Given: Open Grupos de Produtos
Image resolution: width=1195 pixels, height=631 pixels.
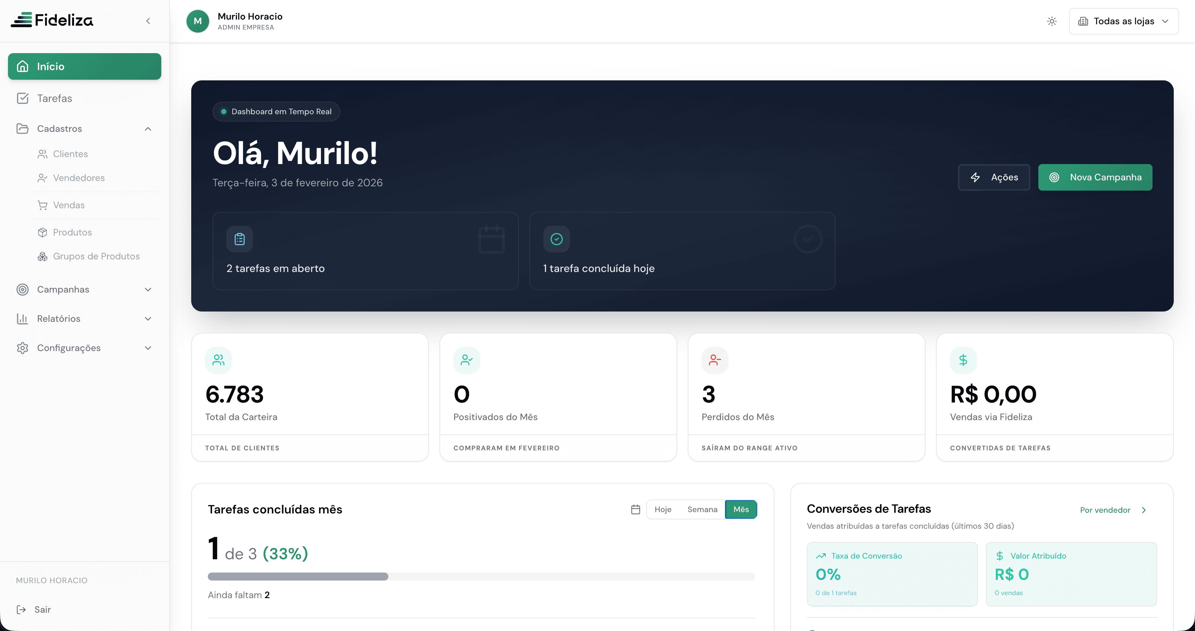Looking at the screenshot, I should click(x=96, y=256).
